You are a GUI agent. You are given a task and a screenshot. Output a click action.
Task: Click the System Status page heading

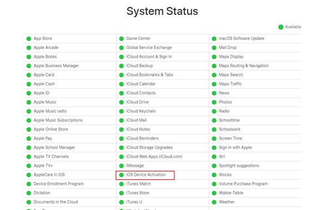tap(162, 11)
